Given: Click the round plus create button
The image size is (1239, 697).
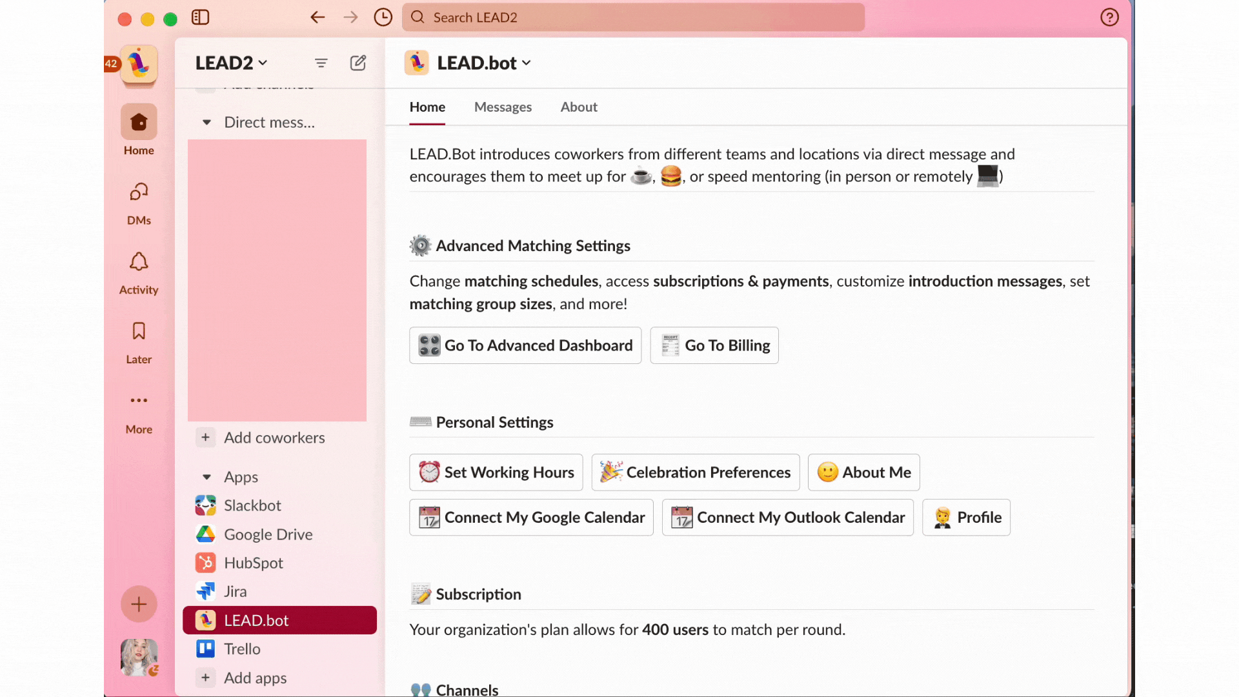Looking at the screenshot, I should click(138, 604).
